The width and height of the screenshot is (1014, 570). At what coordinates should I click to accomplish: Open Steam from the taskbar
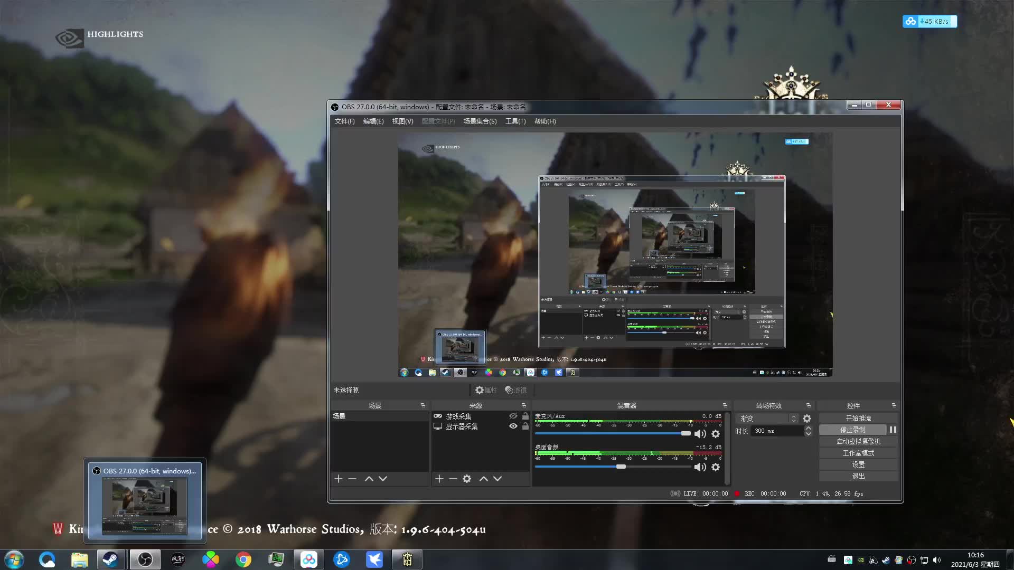tap(111, 559)
